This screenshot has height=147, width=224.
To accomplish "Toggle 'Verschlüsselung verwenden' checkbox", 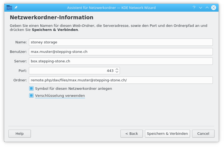I will [31, 95].
